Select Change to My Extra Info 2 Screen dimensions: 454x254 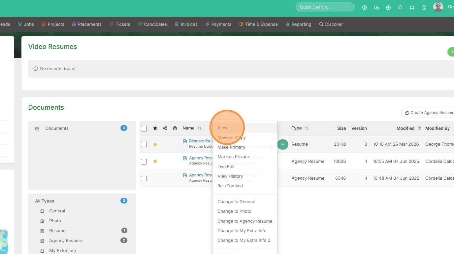(245, 240)
